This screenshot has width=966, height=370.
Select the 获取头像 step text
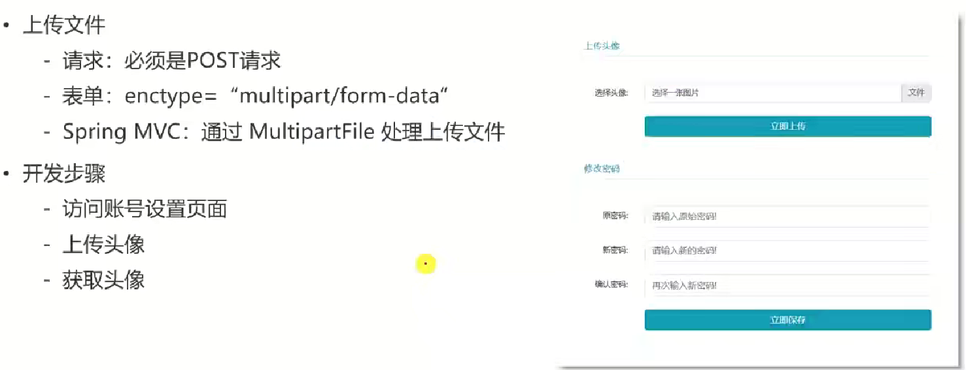(103, 281)
